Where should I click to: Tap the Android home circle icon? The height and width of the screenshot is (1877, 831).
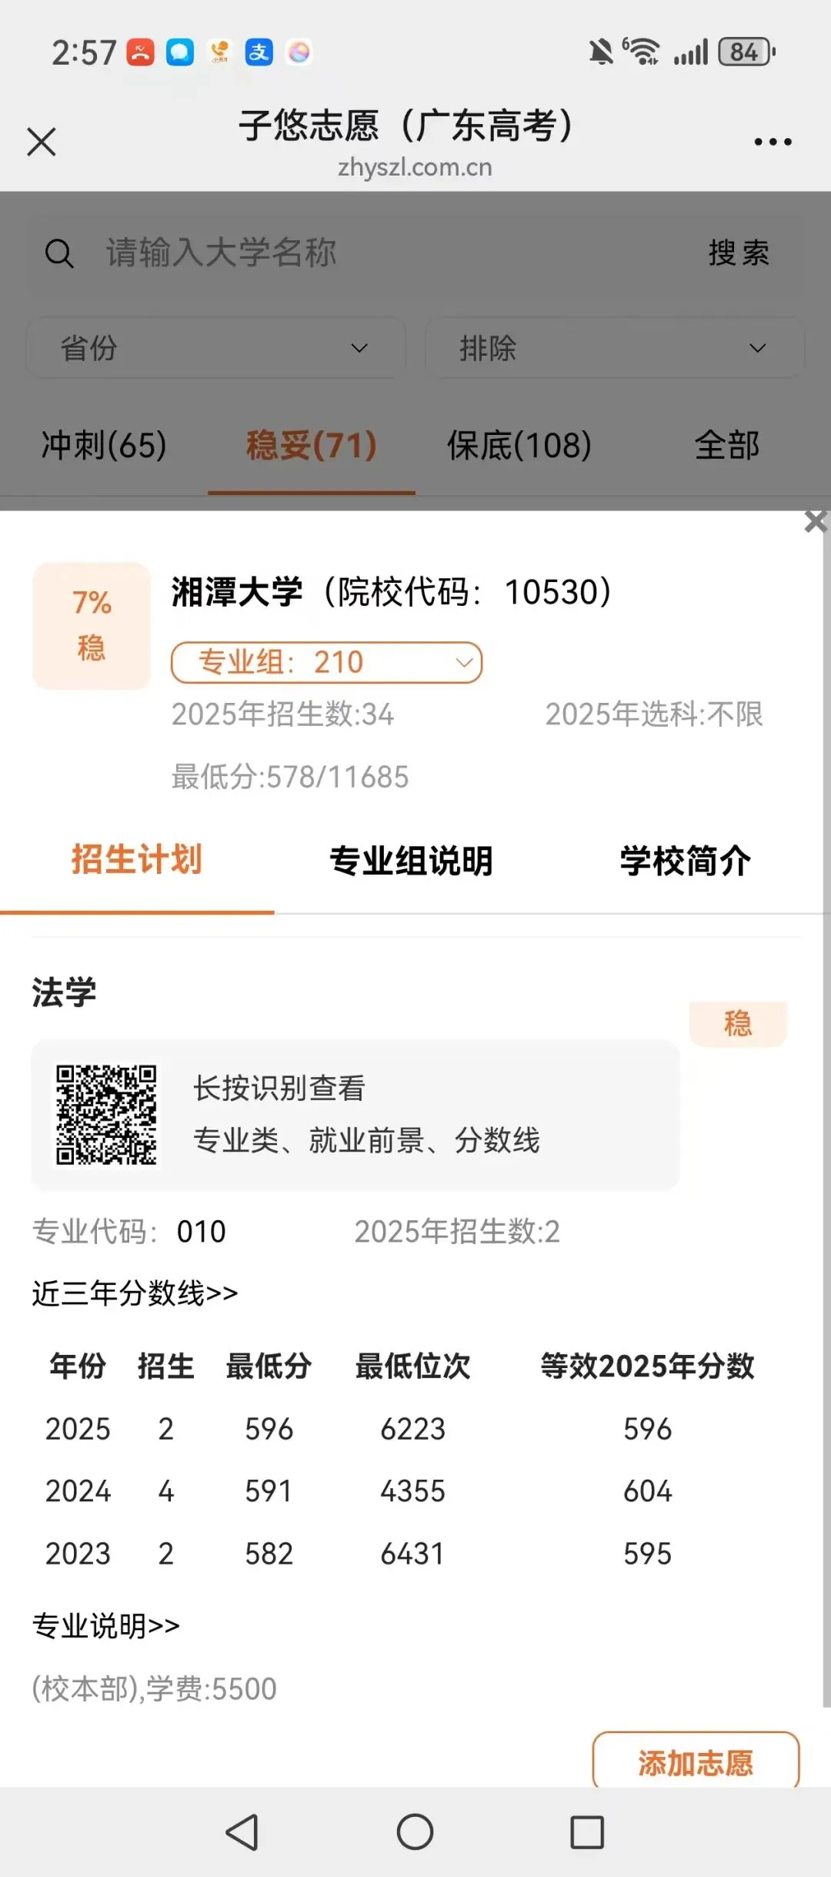pos(415,1832)
